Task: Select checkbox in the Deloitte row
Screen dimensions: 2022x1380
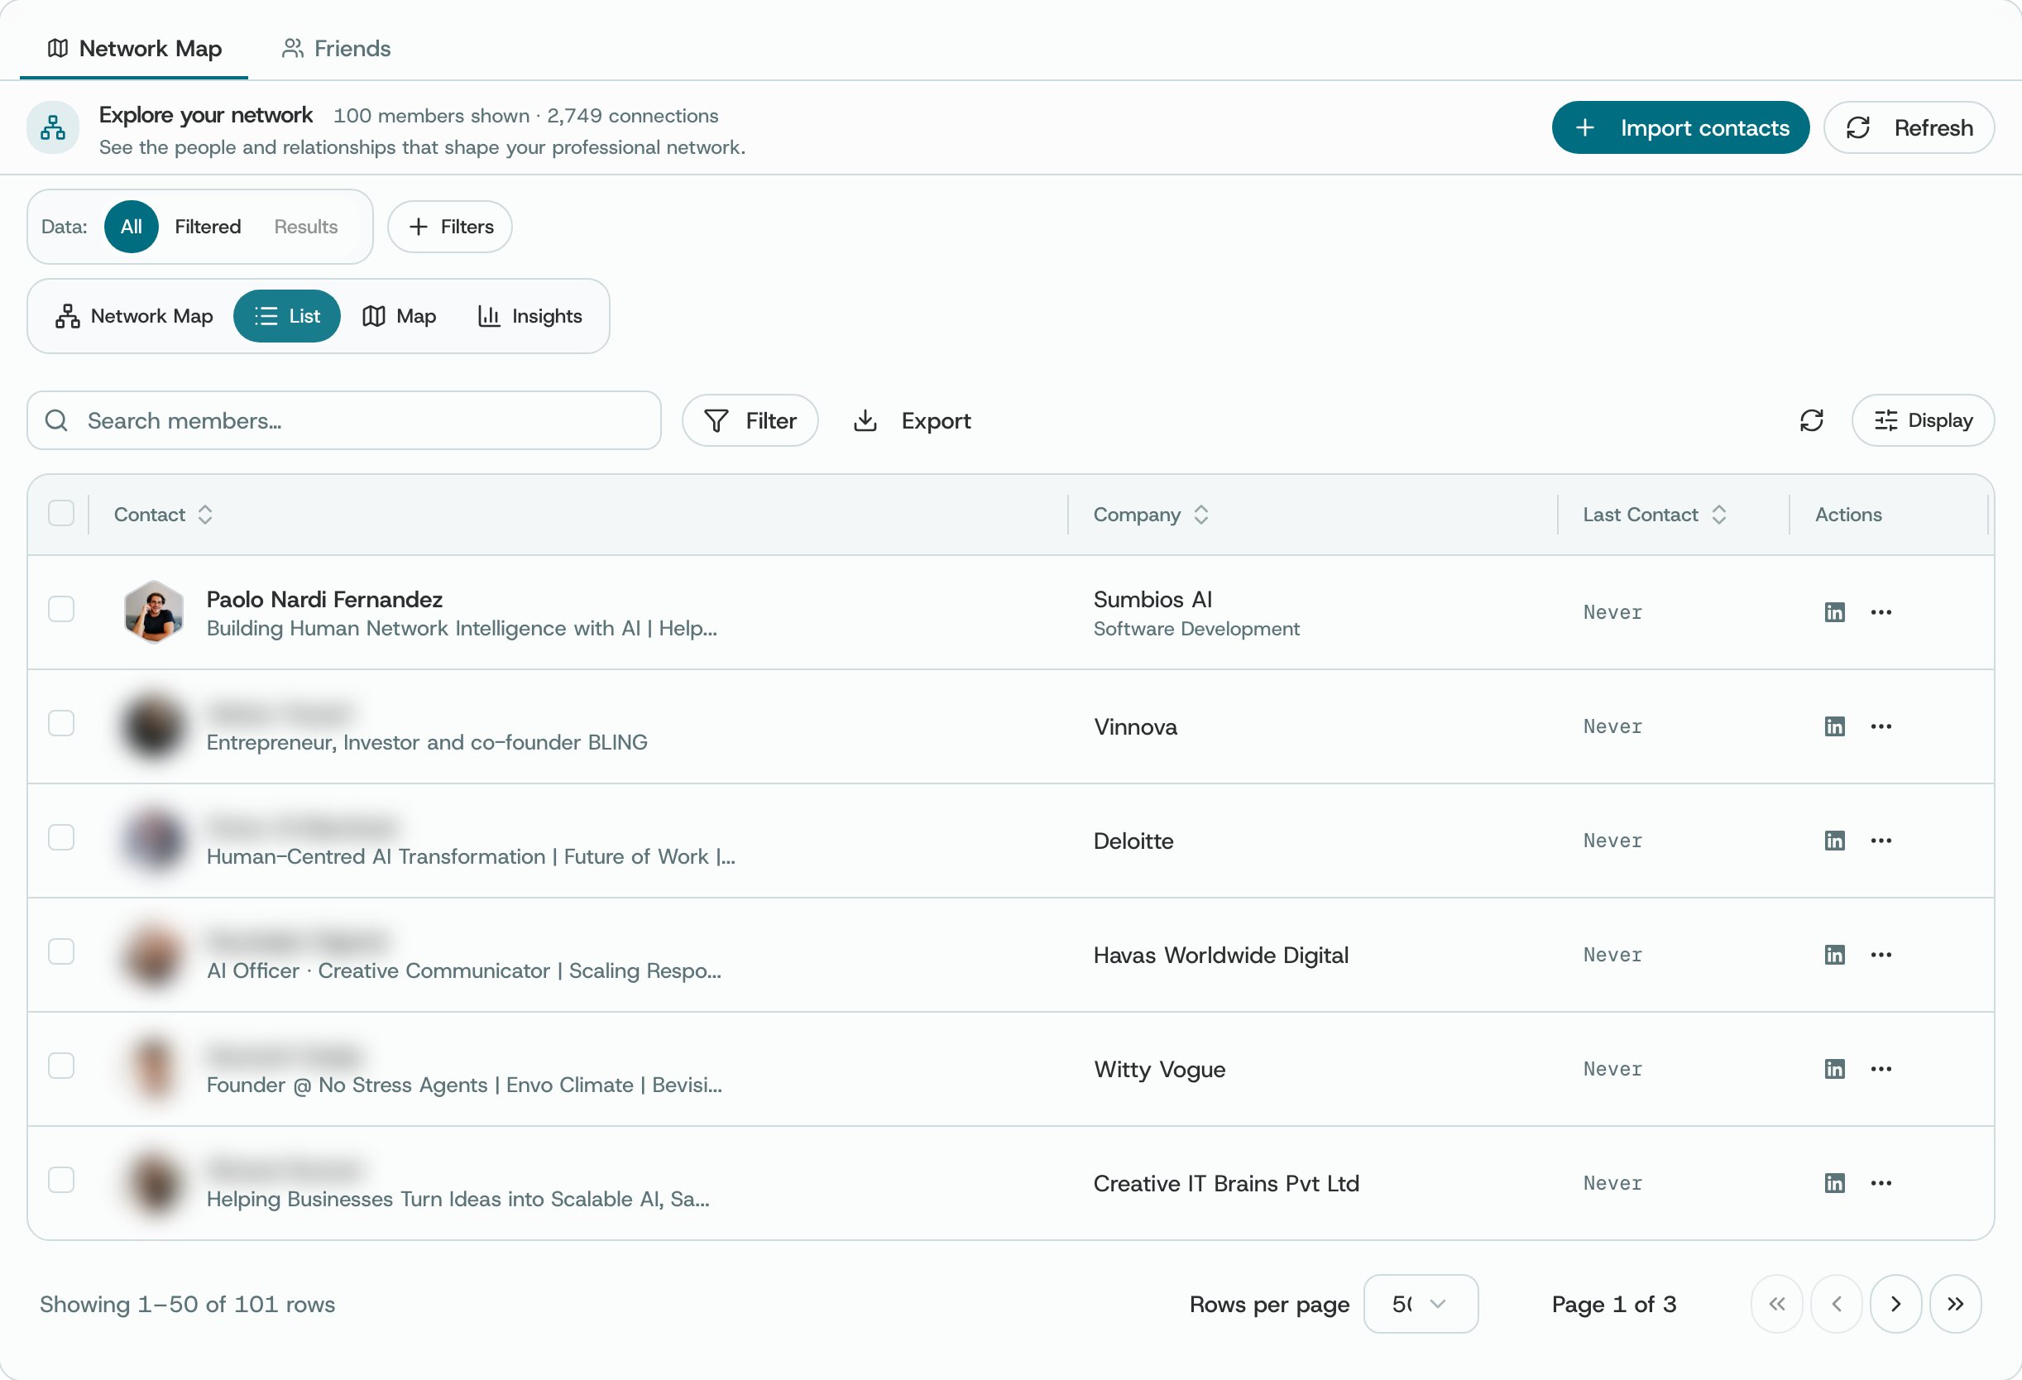Action: tap(61, 837)
